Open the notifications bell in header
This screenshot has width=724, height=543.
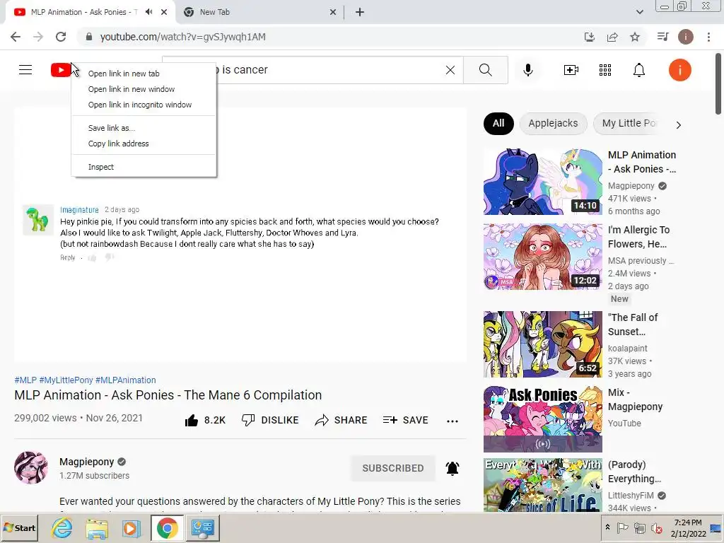639,70
